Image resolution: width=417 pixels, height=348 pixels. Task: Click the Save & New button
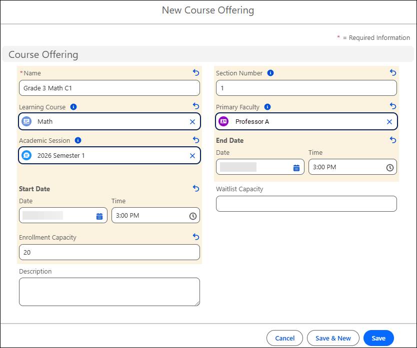333,338
